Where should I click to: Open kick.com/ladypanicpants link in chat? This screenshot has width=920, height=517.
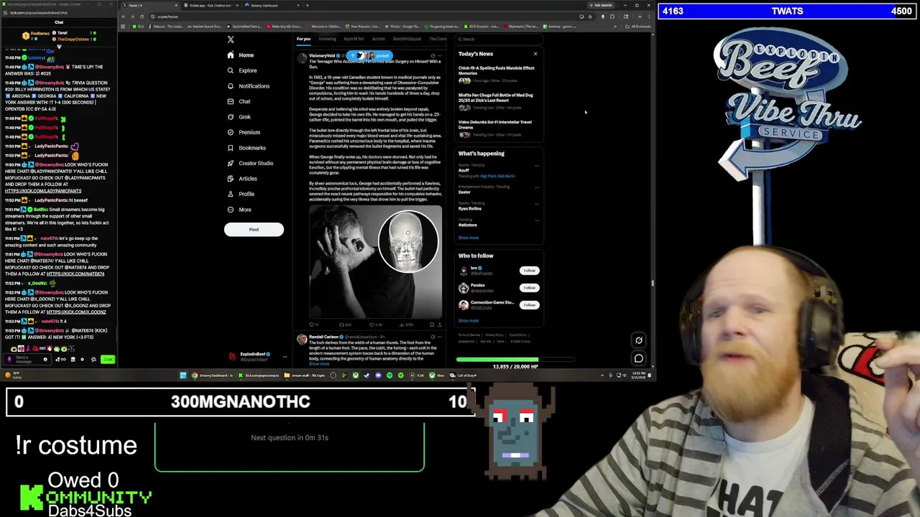[x=43, y=191]
